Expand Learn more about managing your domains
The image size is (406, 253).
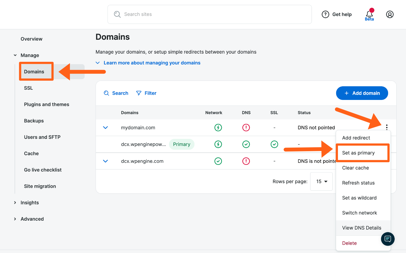click(152, 63)
